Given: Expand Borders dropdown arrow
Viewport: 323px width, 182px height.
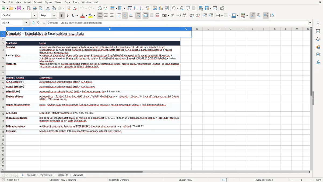Looking at the screenshot, I should click(222, 16).
